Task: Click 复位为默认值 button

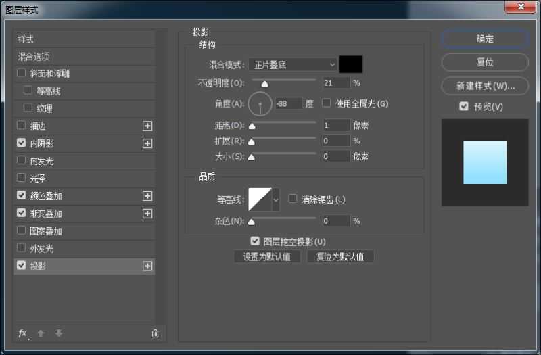Action: pyautogui.click(x=340, y=257)
